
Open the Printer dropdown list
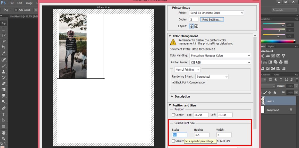coord(217,13)
